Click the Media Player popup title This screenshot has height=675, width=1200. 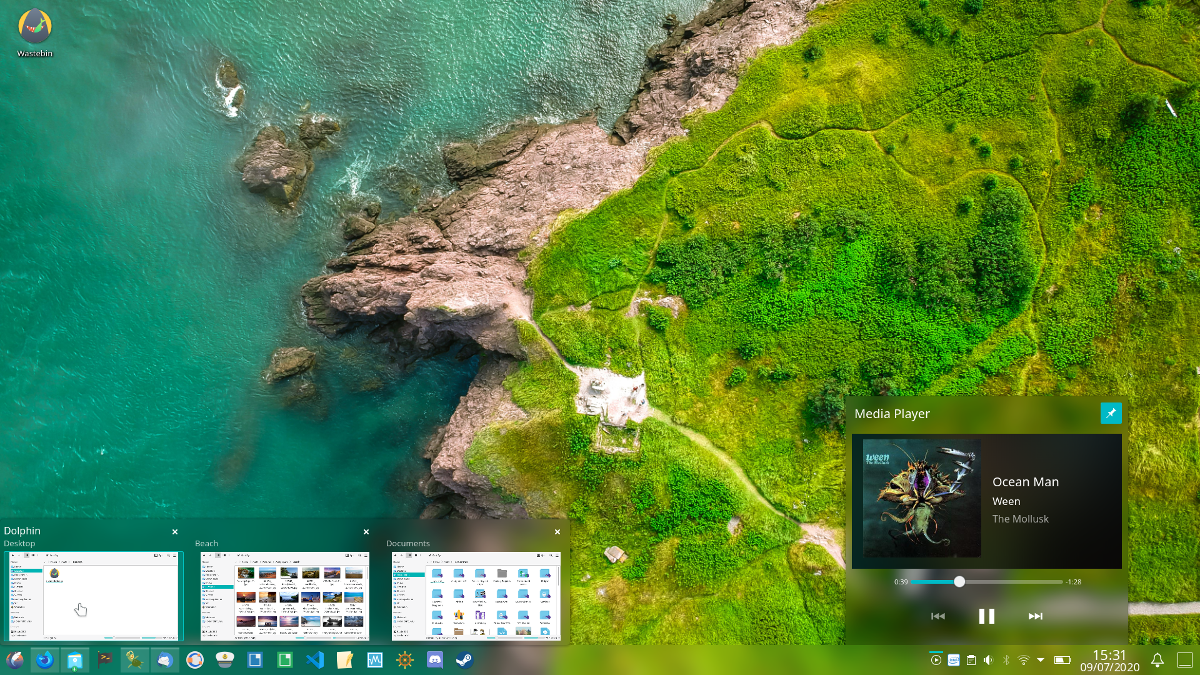(892, 414)
